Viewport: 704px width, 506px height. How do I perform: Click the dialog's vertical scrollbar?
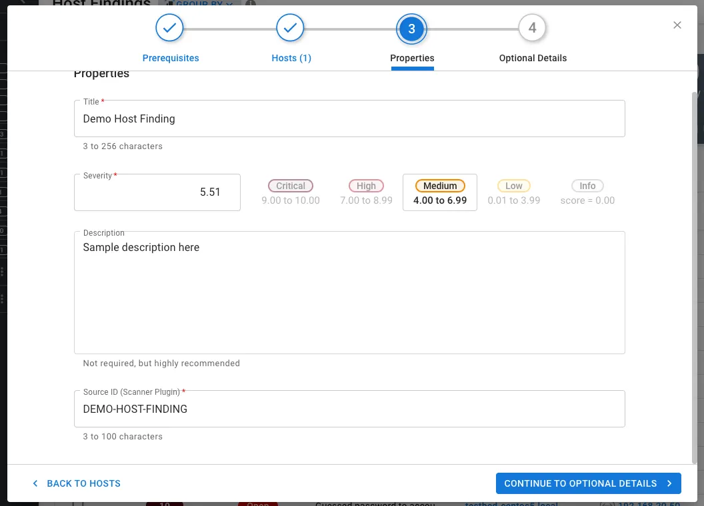pyautogui.click(x=695, y=277)
